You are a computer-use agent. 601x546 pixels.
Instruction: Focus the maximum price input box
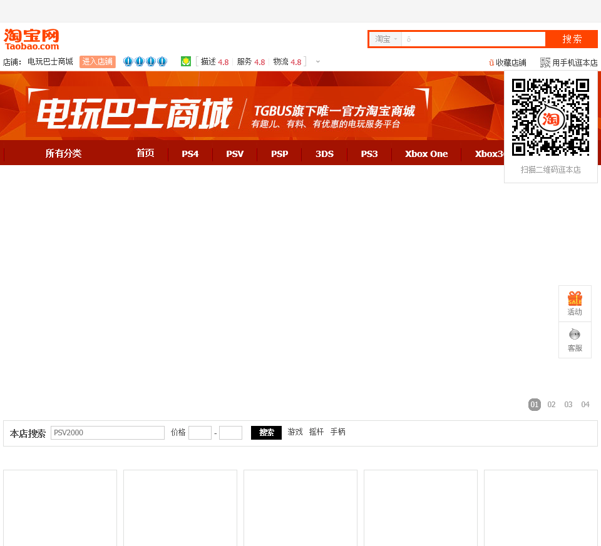click(x=230, y=433)
